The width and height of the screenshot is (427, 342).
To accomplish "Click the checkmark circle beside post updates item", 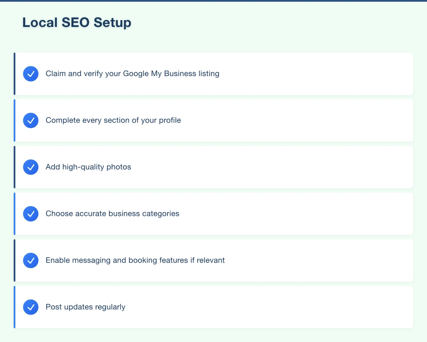I will click(30, 307).
